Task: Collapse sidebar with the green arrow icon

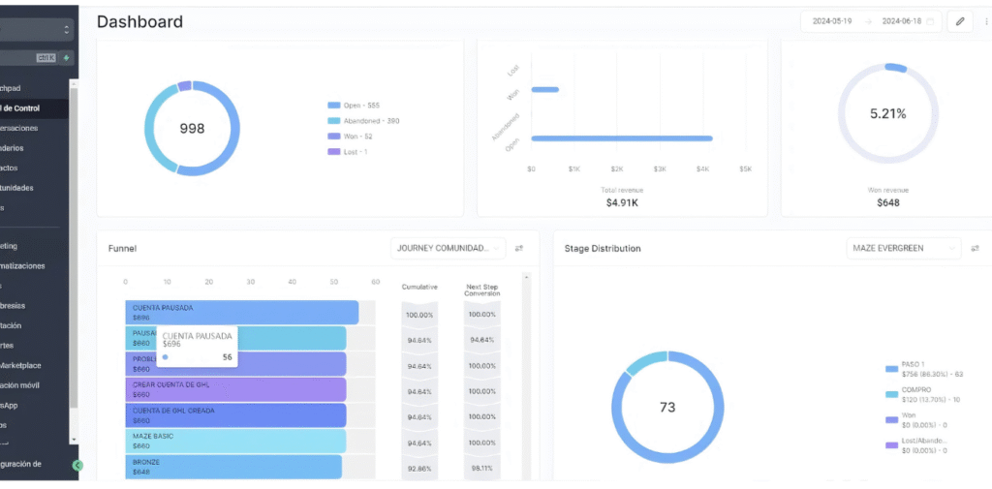Action: pos(77,465)
